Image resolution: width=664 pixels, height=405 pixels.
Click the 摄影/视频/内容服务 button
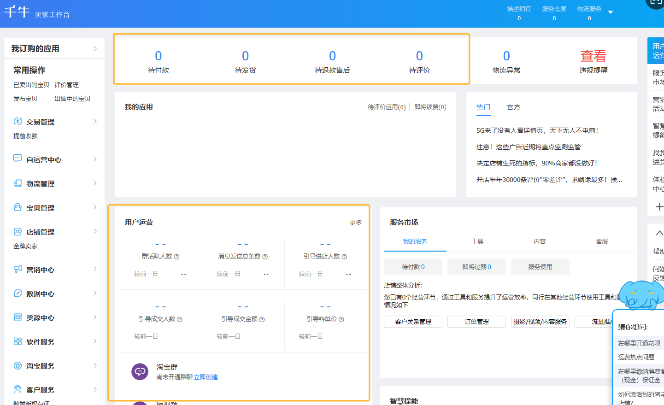(540, 322)
